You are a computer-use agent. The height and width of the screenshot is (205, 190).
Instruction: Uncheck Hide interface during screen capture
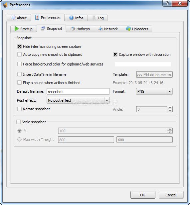(19, 47)
